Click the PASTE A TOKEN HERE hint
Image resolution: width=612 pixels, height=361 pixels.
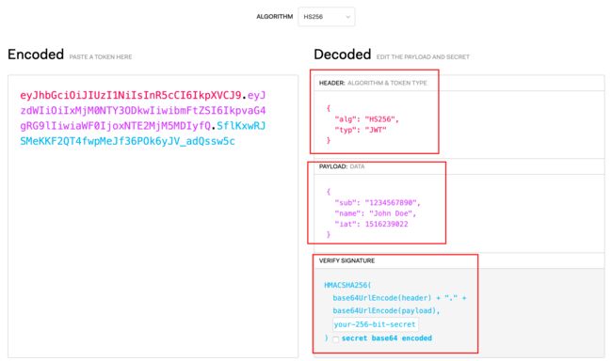click(101, 57)
